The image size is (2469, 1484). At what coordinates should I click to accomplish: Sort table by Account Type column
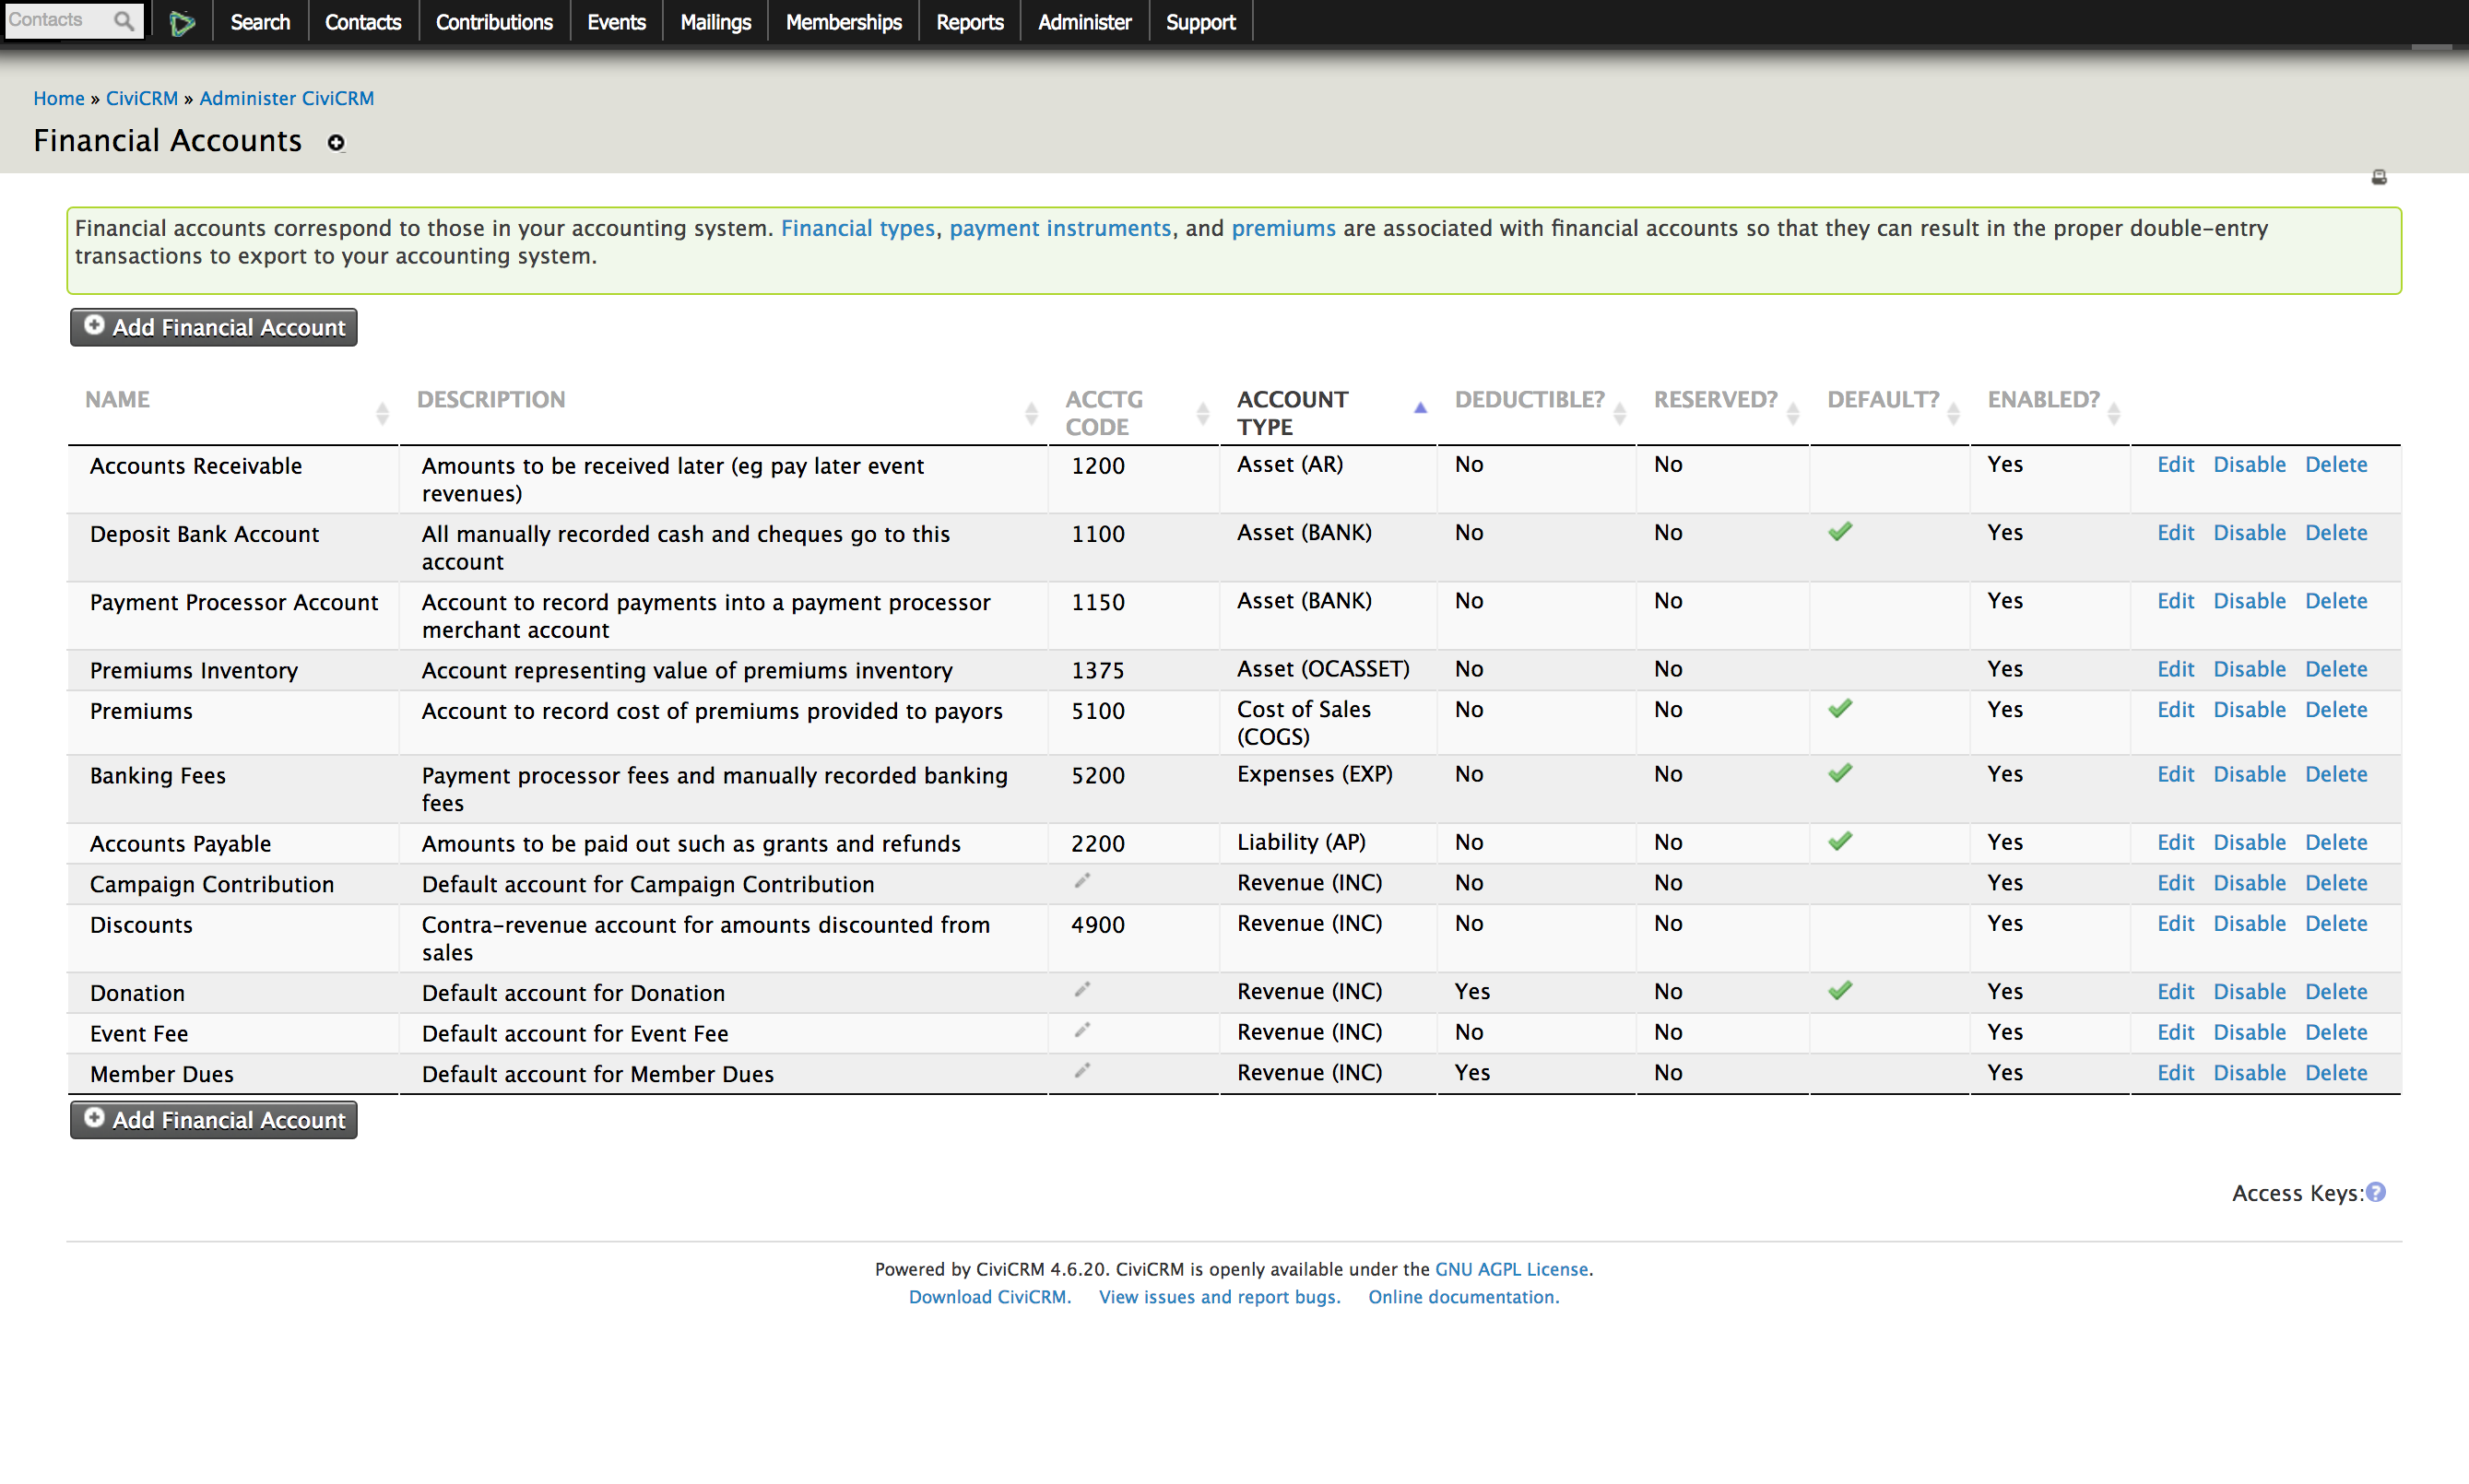pos(1328,412)
